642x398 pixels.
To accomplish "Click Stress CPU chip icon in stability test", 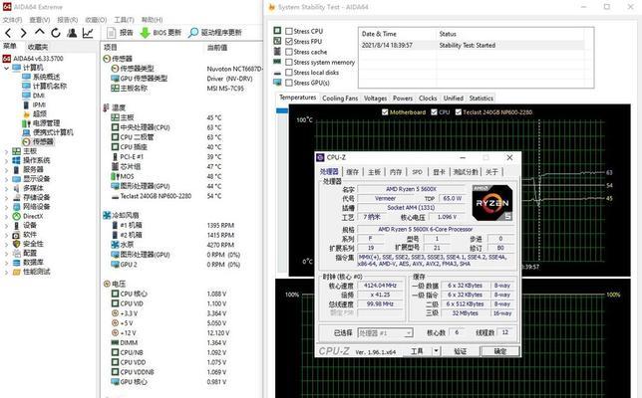I will point(277,31).
